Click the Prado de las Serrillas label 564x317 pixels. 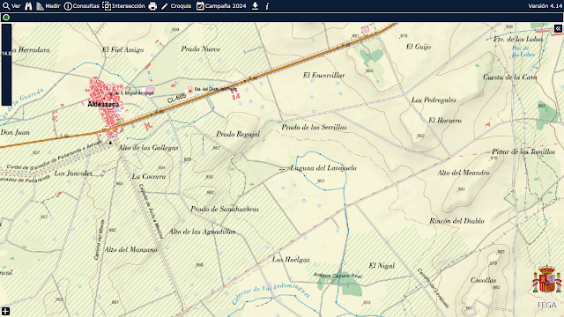pos(314,127)
